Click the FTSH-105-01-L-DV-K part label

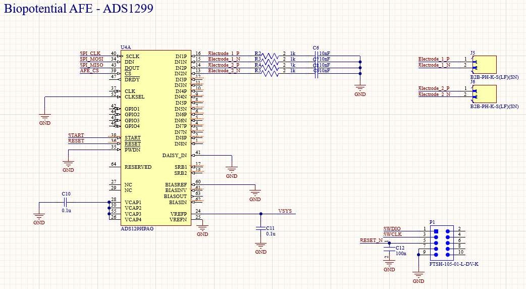[454, 264]
